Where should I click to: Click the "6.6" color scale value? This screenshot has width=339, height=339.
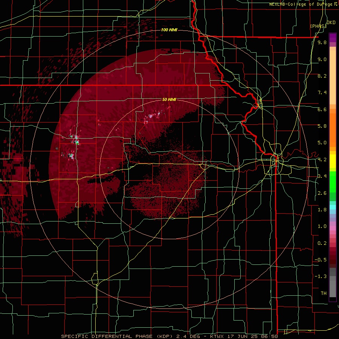pos(322,109)
